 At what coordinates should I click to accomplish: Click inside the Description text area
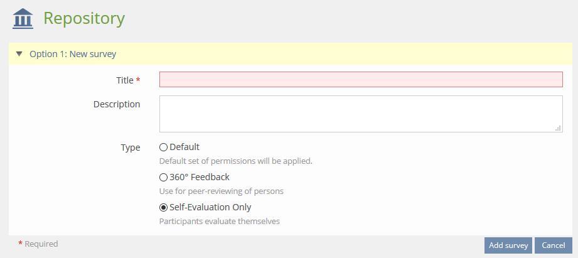pyautogui.click(x=361, y=114)
